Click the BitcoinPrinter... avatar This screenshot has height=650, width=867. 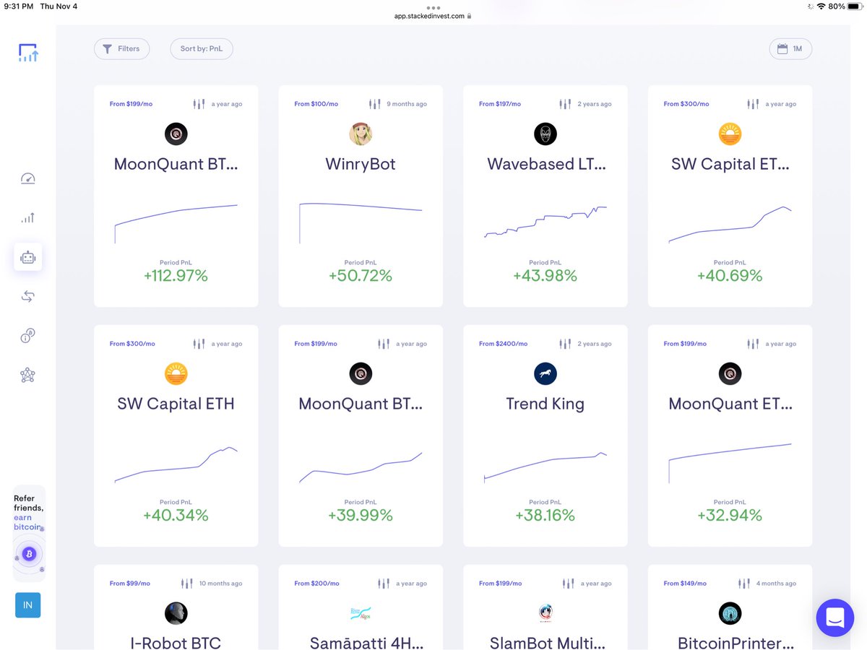pos(730,613)
